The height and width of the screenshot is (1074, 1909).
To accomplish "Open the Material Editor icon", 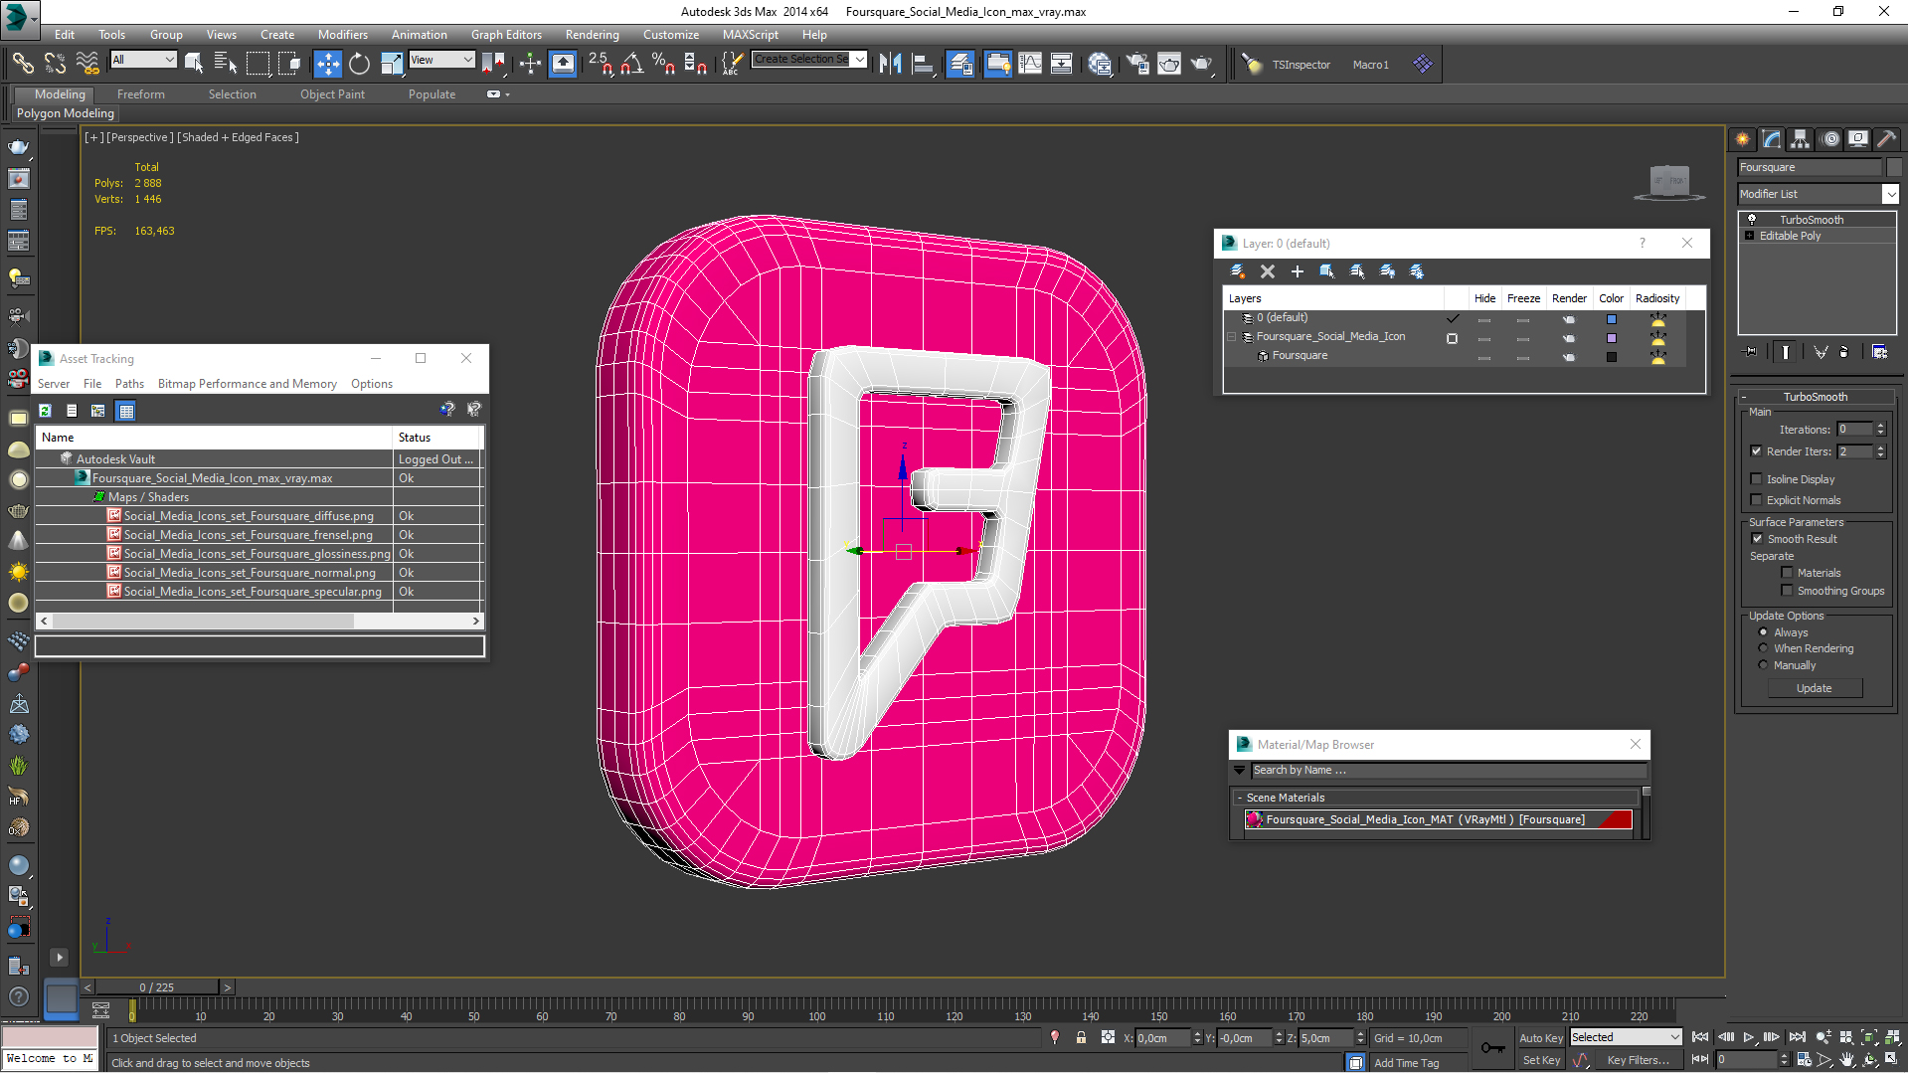I will pos(1100,65).
